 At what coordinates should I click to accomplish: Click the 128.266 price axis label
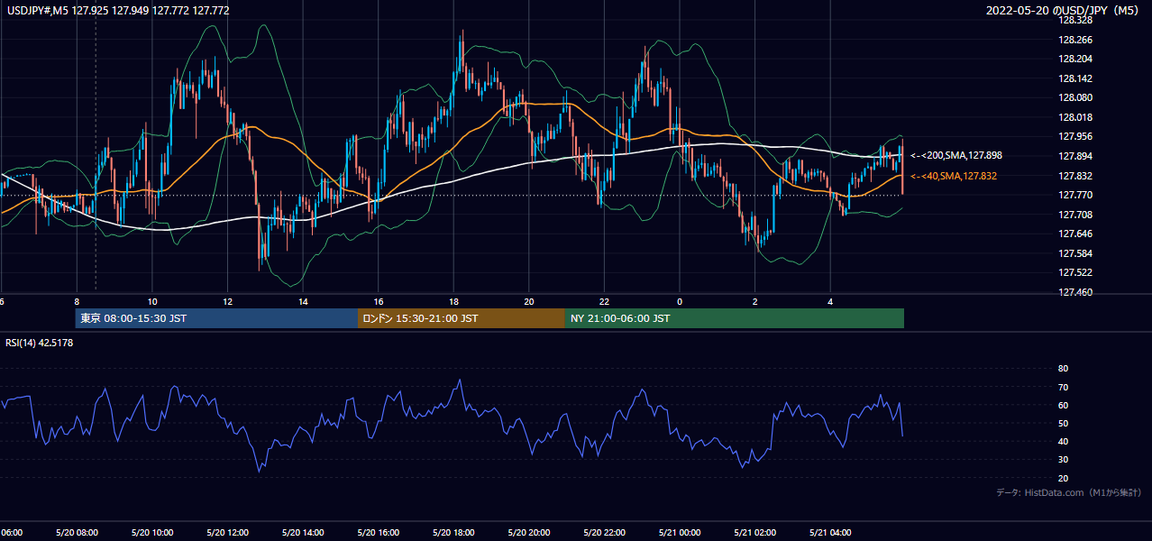[1076, 40]
